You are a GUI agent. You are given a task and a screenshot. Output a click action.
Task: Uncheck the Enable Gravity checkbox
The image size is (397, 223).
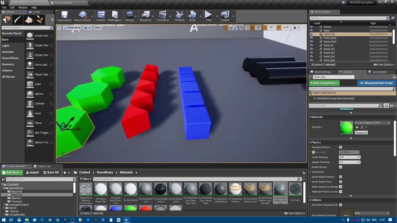click(x=341, y=167)
